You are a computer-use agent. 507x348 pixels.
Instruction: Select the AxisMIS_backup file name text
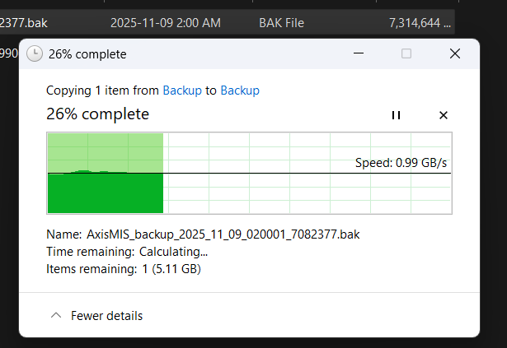pyautogui.click(x=223, y=234)
